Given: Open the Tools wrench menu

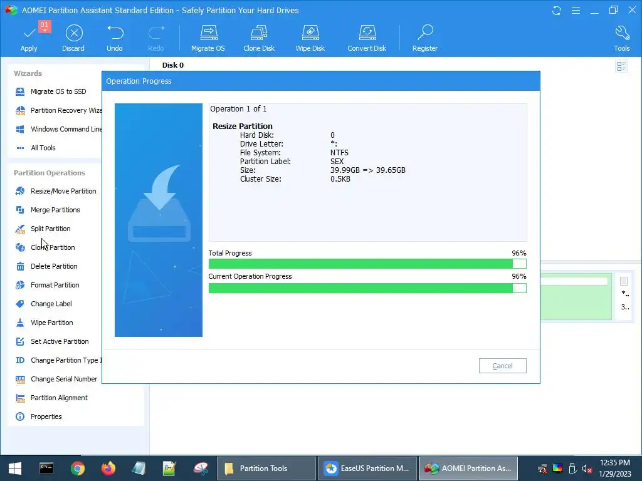Looking at the screenshot, I should tap(621, 38).
